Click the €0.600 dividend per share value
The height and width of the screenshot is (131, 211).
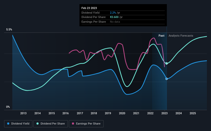(x=114, y=17)
